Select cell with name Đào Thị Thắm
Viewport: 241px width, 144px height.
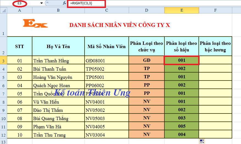coord(58,110)
